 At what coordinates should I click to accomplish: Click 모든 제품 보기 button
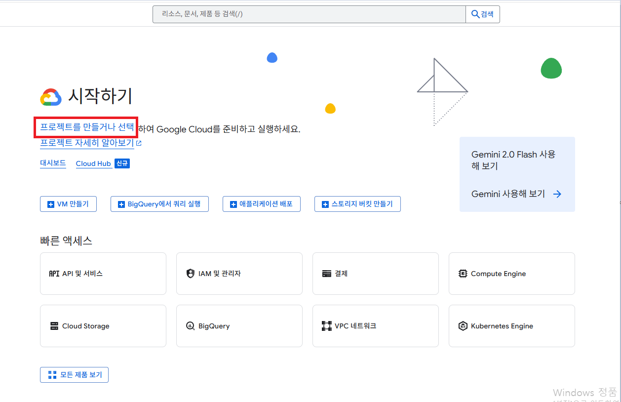click(74, 375)
